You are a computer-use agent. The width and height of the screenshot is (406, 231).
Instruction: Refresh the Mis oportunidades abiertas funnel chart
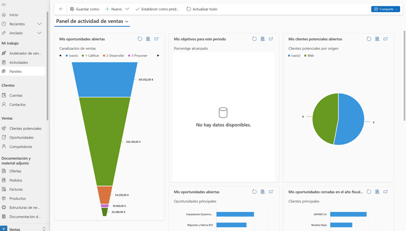pos(140,39)
